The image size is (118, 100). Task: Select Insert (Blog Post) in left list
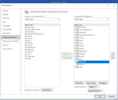point(34,29)
